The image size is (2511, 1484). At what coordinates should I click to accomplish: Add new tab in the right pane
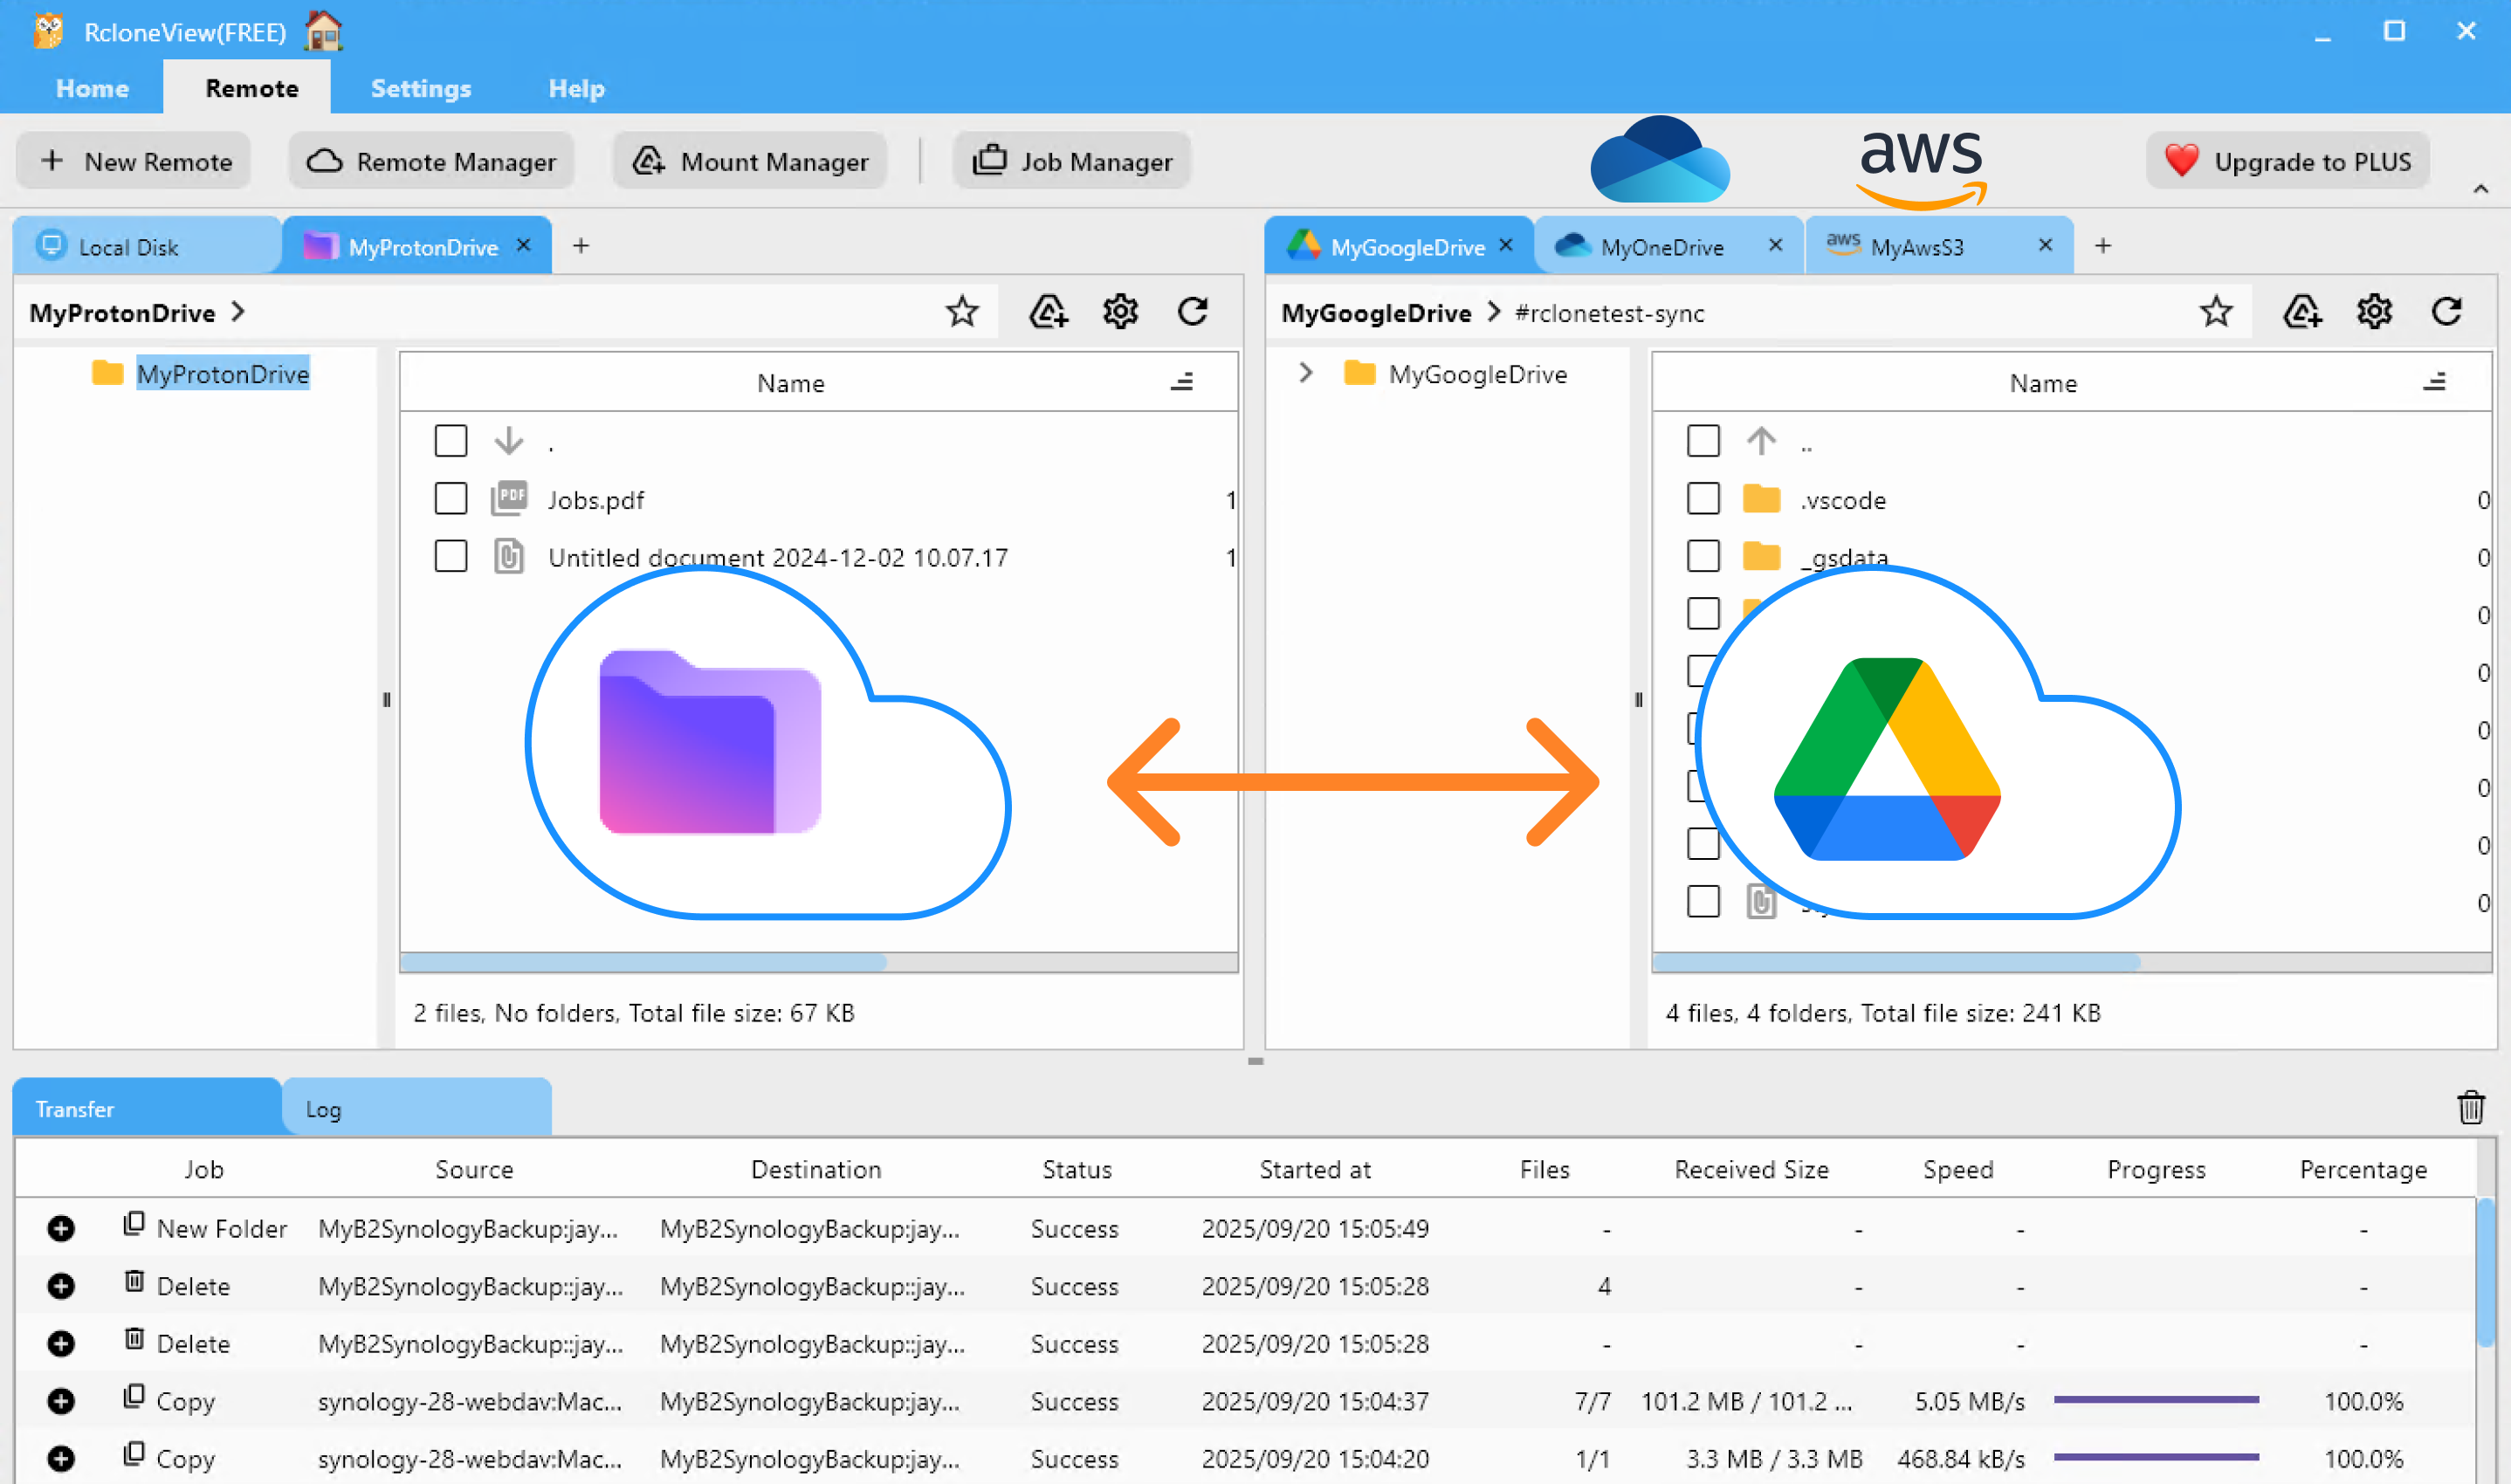click(2102, 246)
